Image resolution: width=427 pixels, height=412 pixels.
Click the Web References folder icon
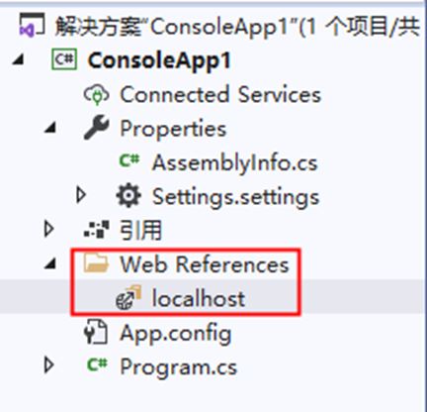(x=96, y=263)
